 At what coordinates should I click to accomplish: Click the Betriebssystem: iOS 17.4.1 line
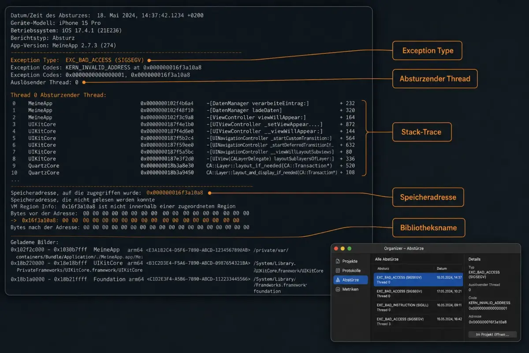[x=66, y=30]
